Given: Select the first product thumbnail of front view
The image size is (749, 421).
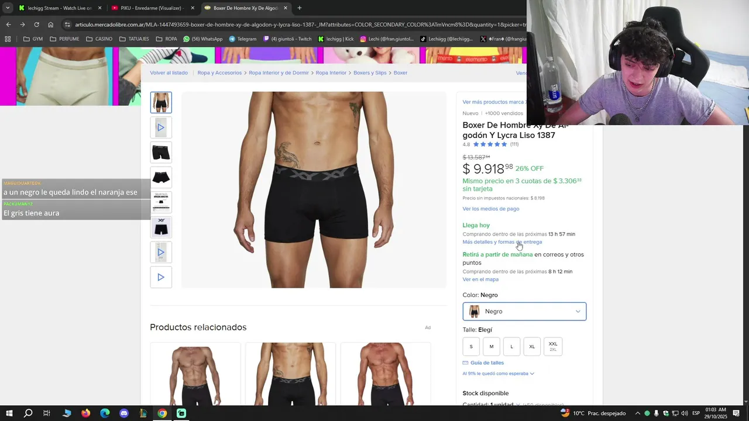Looking at the screenshot, I should (161, 102).
